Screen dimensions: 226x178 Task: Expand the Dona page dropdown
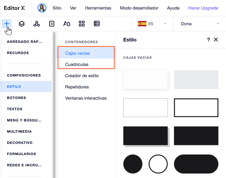200,24
